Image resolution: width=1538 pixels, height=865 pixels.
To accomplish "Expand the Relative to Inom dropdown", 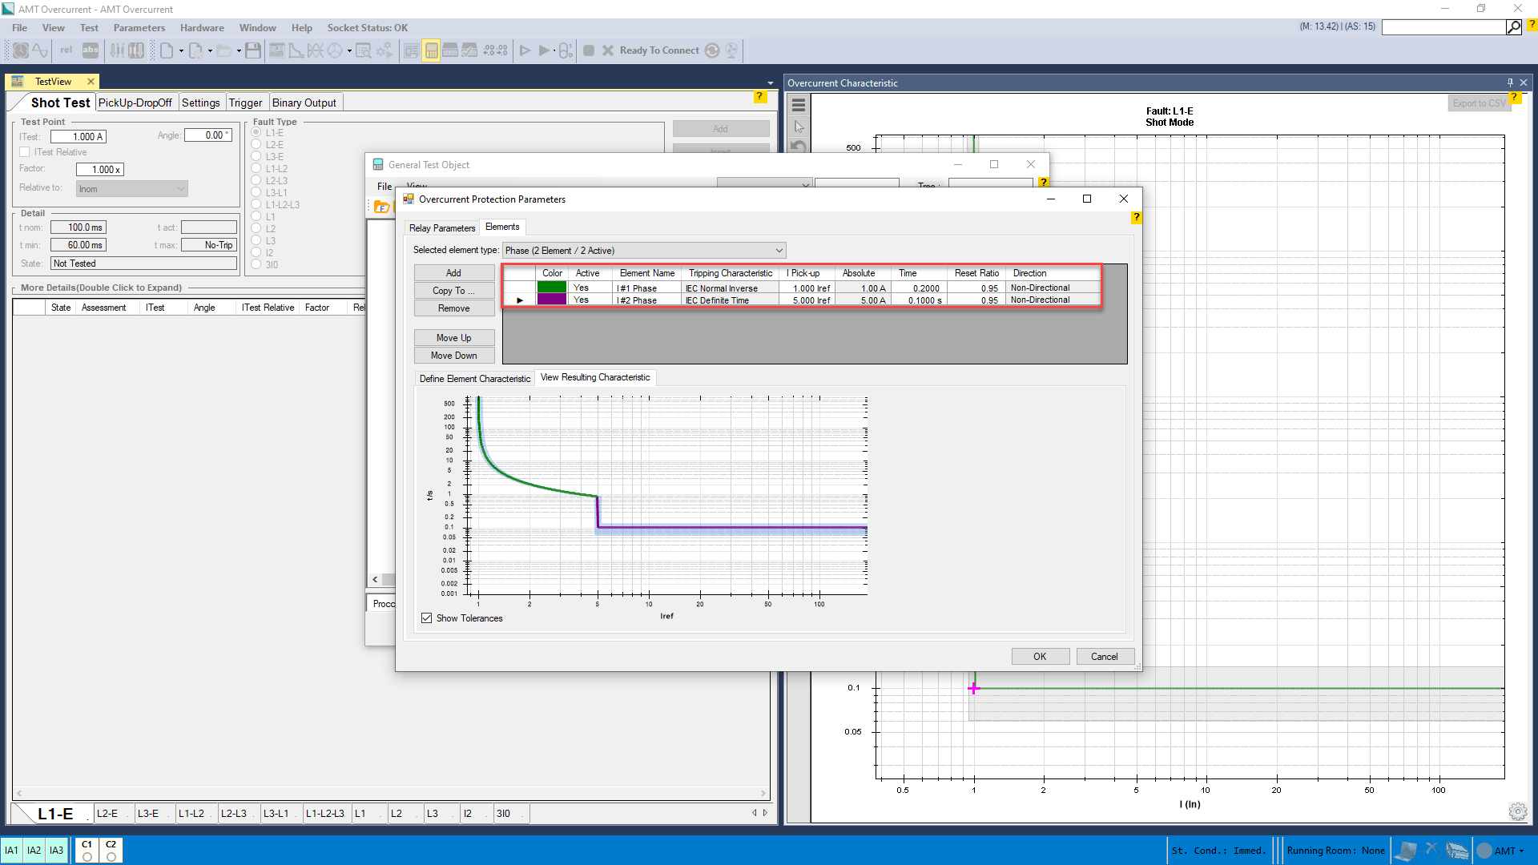I will coord(180,189).
